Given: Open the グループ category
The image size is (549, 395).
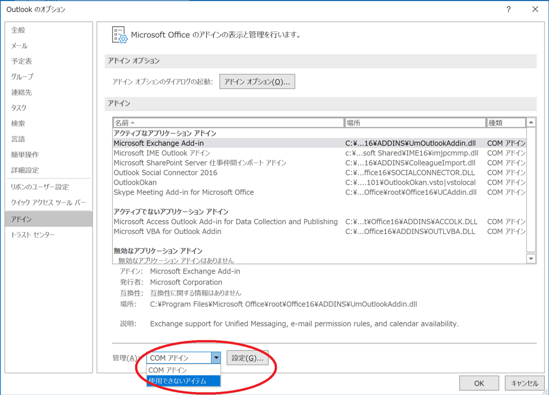Looking at the screenshot, I should pyautogui.click(x=48, y=77).
